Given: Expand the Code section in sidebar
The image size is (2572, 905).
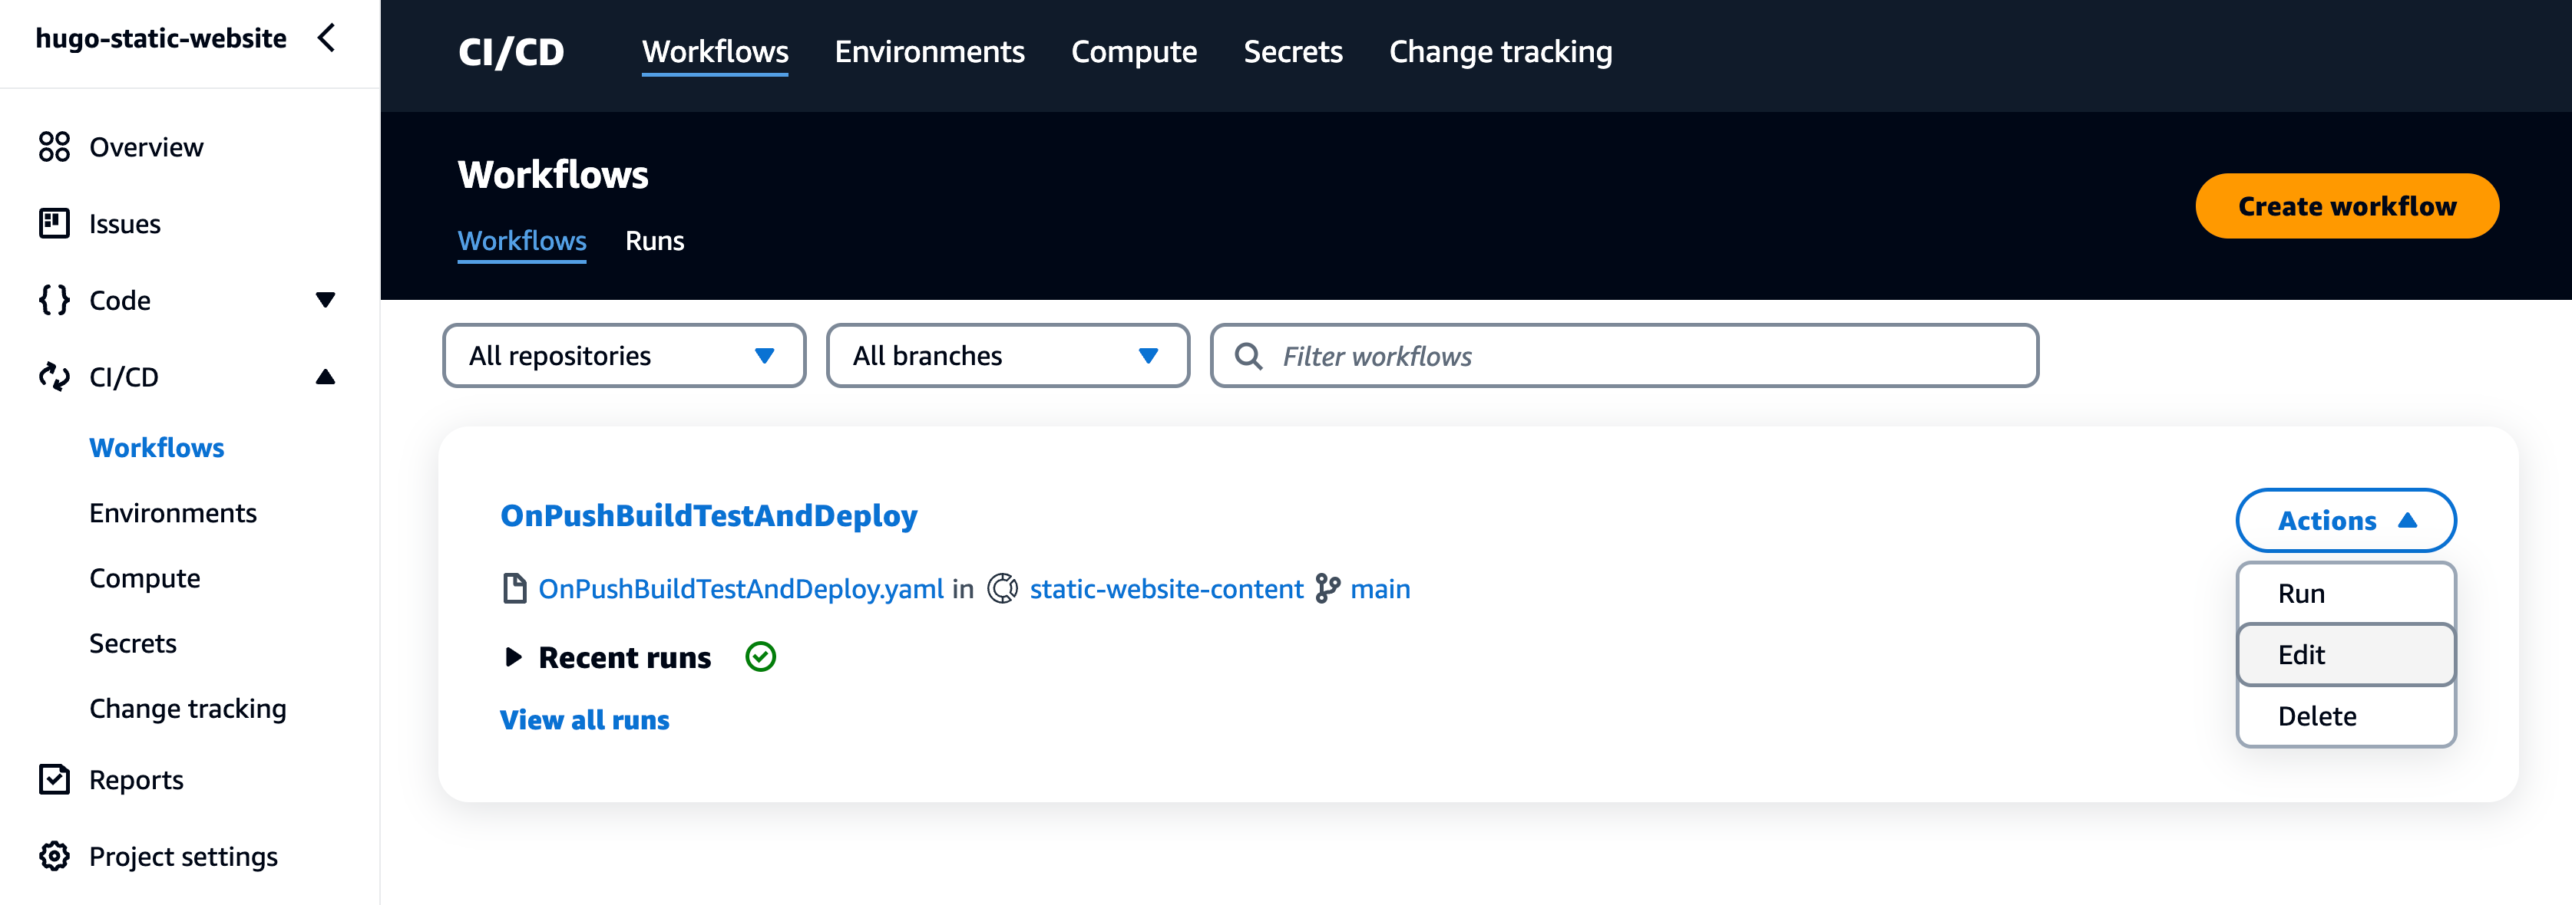Looking at the screenshot, I should (326, 299).
